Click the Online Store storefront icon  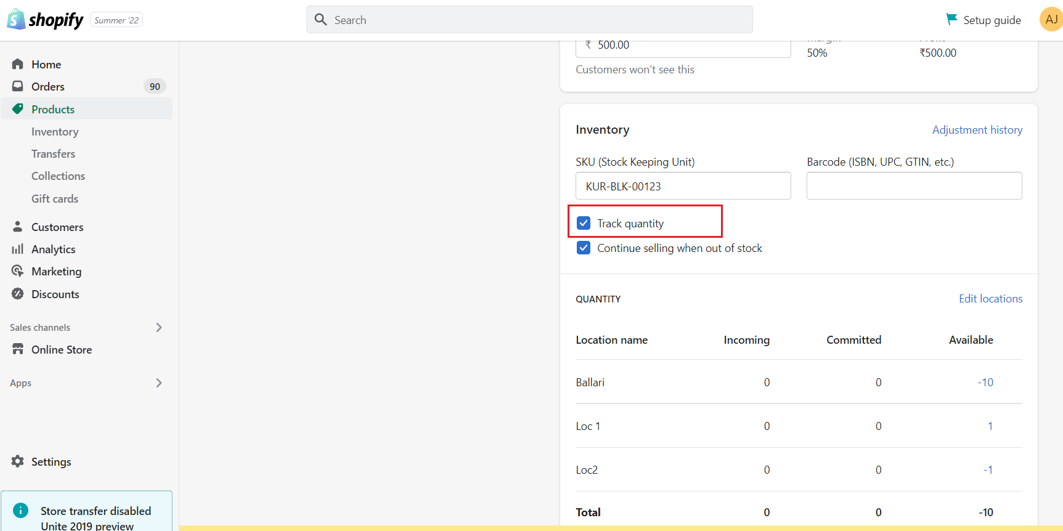click(18, 349)
